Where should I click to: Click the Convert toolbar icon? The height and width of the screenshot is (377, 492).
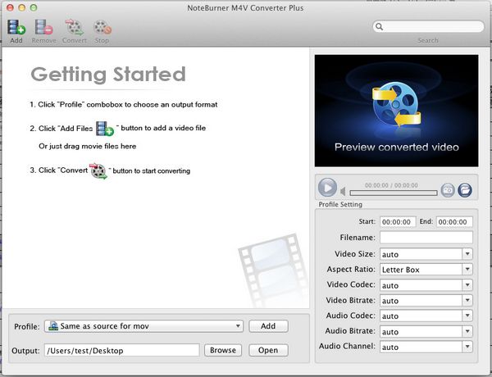coord(75,27)
